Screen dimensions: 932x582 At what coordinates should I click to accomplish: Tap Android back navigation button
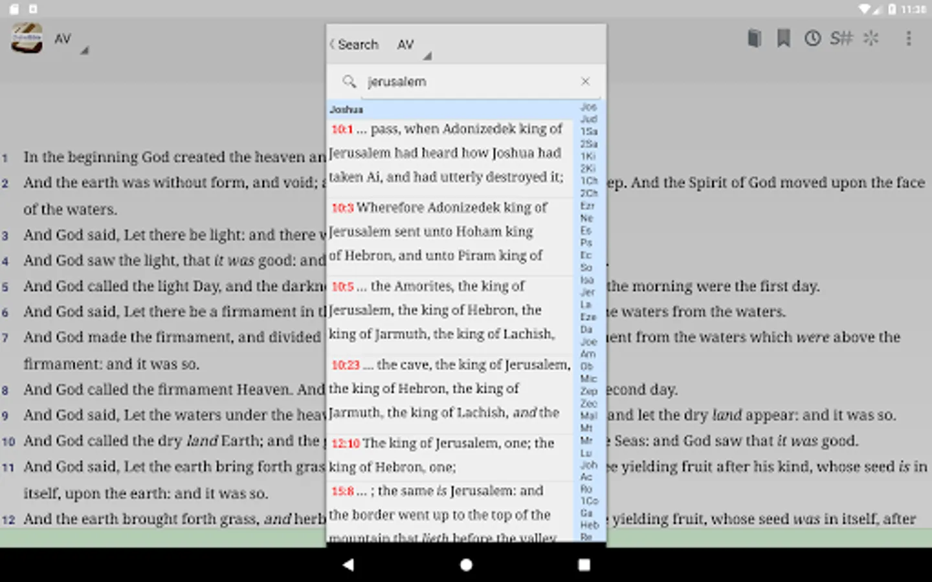click(x=348, y=565)
